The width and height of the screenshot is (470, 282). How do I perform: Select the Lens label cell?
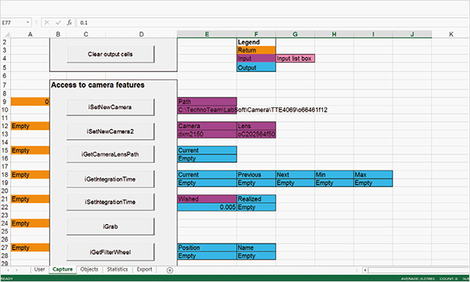pos(256,126)
